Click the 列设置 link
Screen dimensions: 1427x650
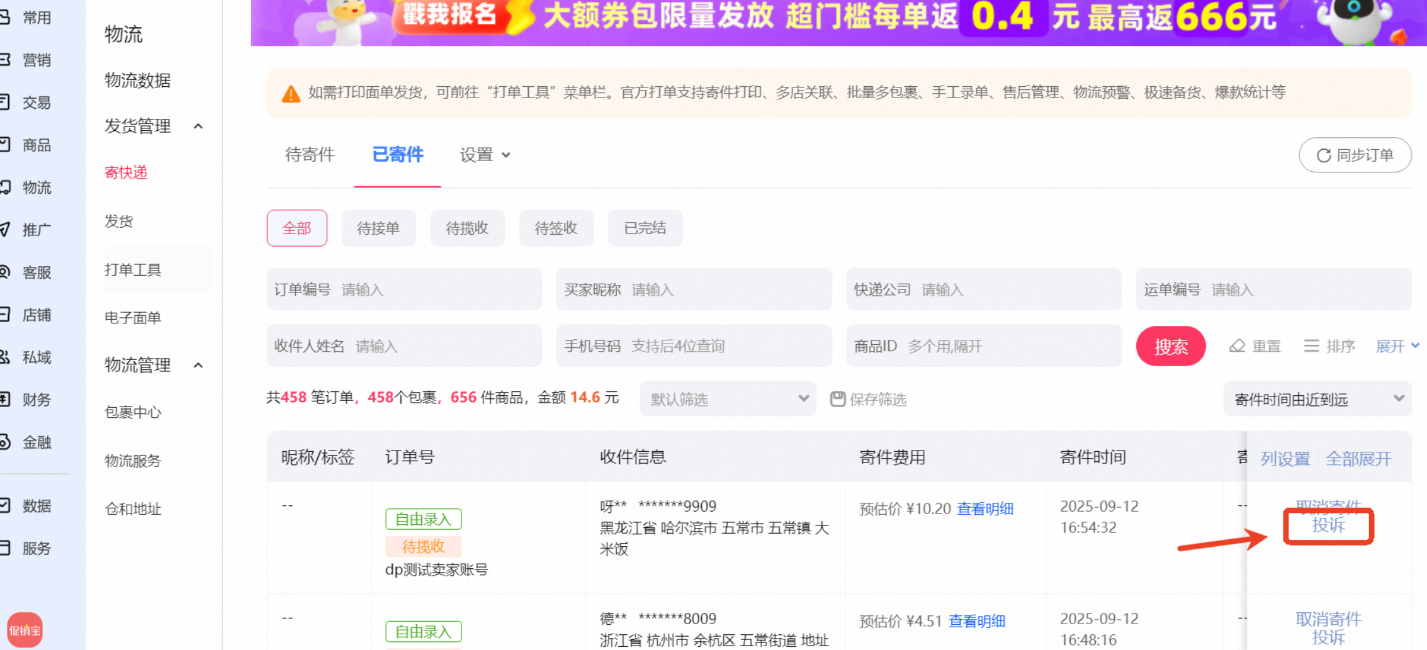1285,459
